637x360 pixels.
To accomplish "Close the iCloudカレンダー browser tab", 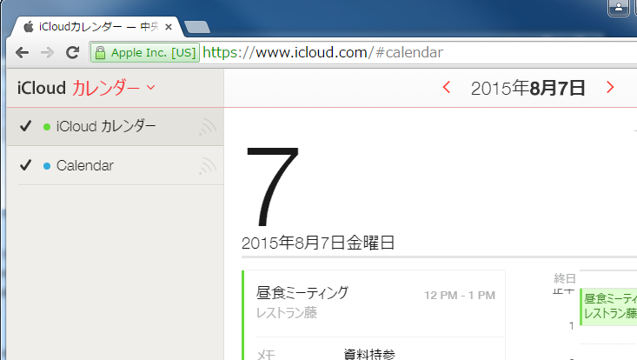I will pos(169,27).
